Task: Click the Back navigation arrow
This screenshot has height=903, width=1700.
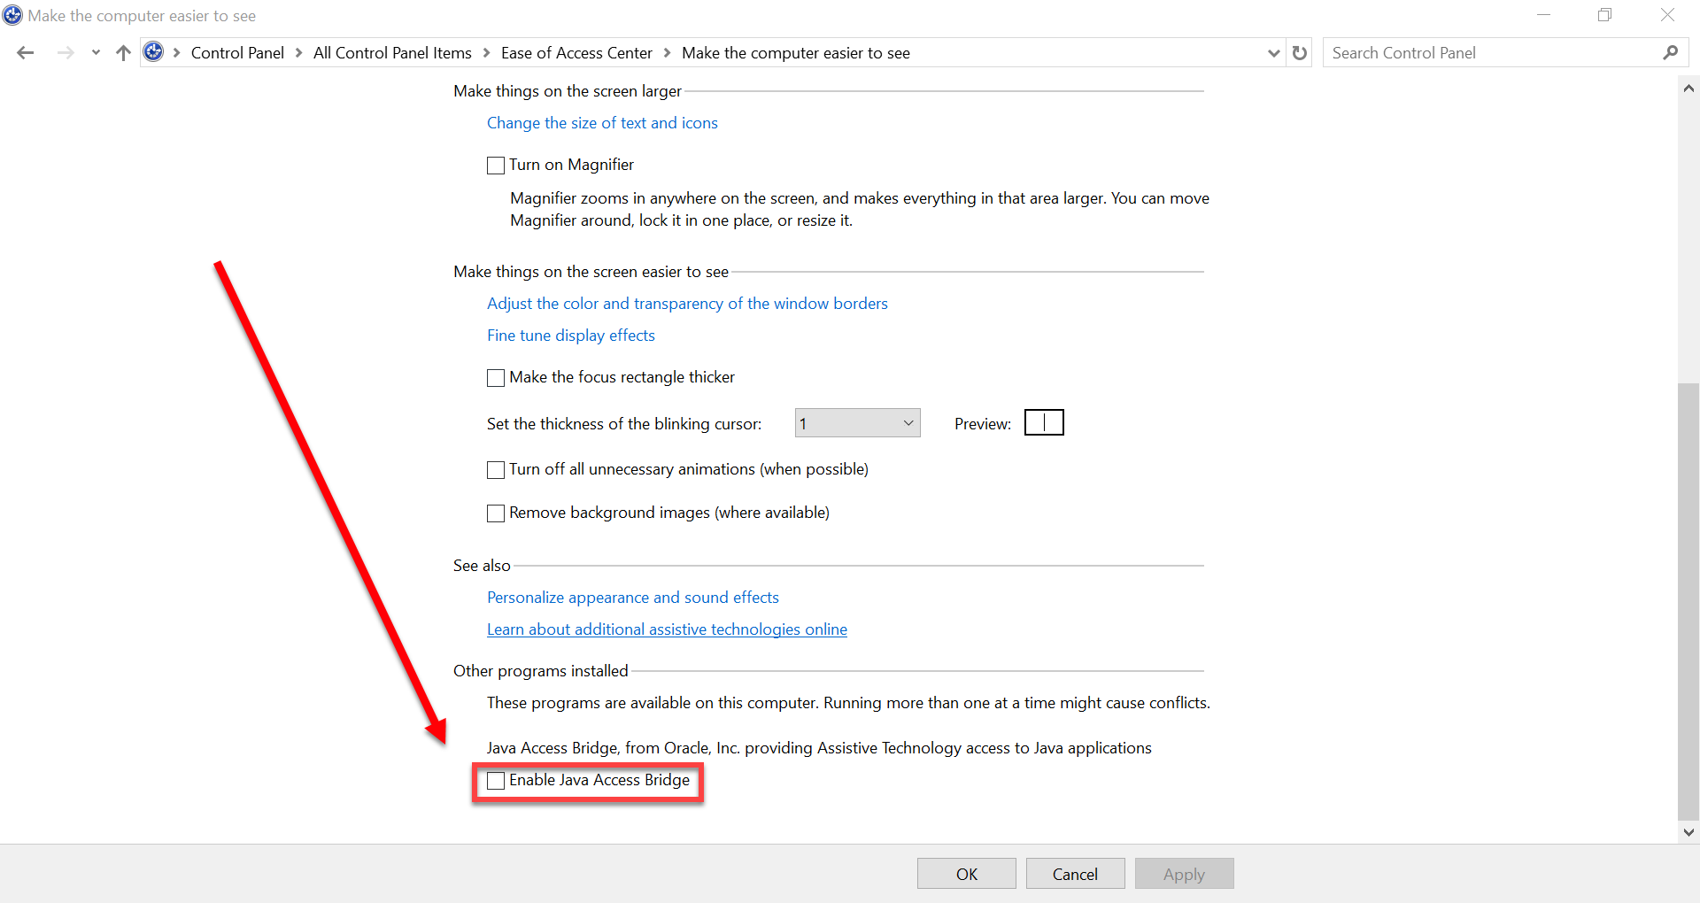Action: tap(26, 53)
